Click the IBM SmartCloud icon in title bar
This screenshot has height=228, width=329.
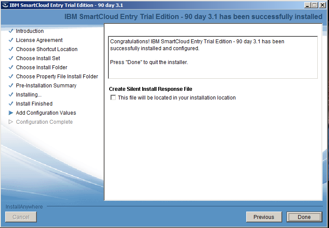tap(5, 5)
